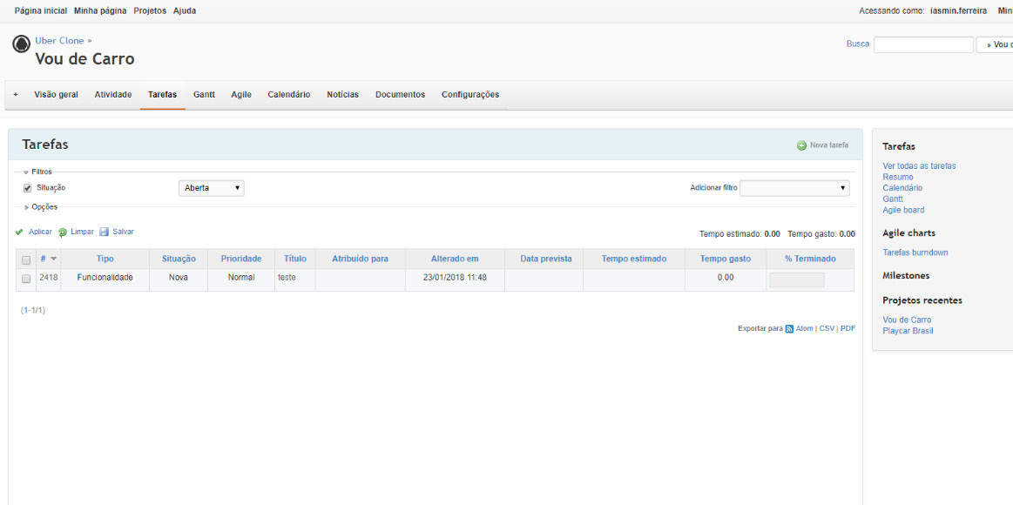The height and width of the screenshot is (505, 1013).
Task: Click the Limpar refresh icon
Action: coord(63,232)
